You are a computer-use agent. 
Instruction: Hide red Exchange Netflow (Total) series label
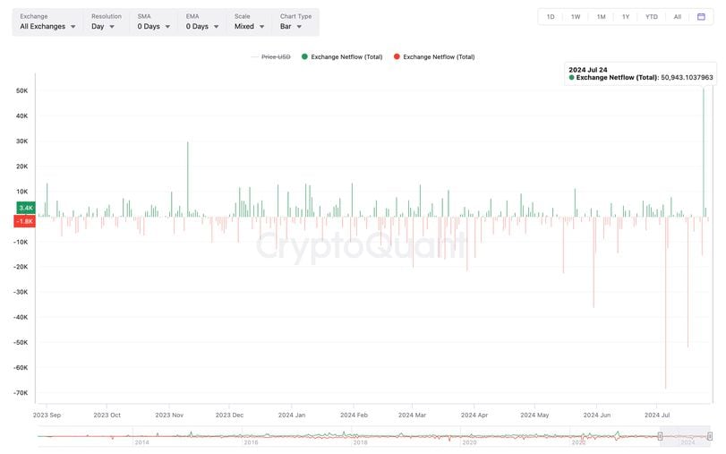[x=439, y=56]
